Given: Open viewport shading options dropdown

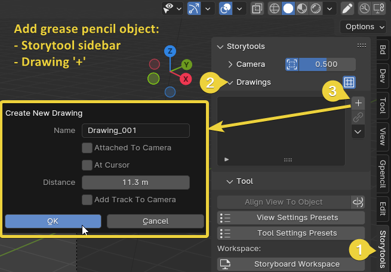Looking at the screenshot, I should pos(330,9).
